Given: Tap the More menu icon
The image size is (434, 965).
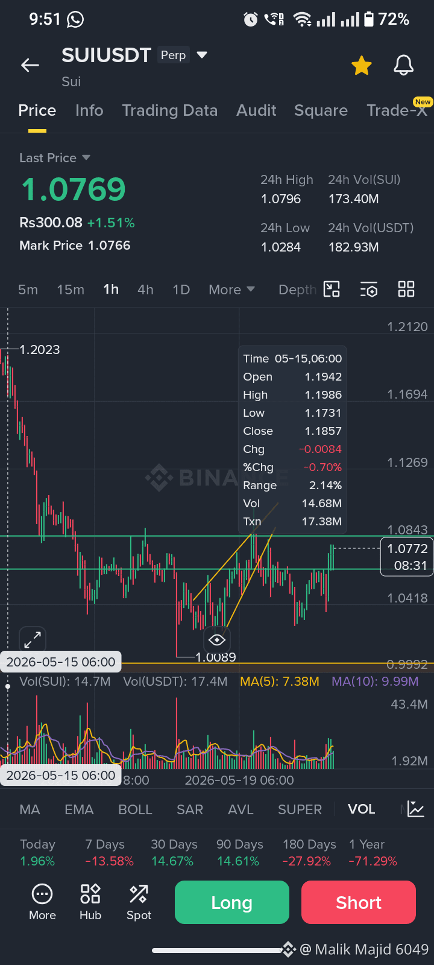Looking at the screenshot, I should (x=42, y=902).
